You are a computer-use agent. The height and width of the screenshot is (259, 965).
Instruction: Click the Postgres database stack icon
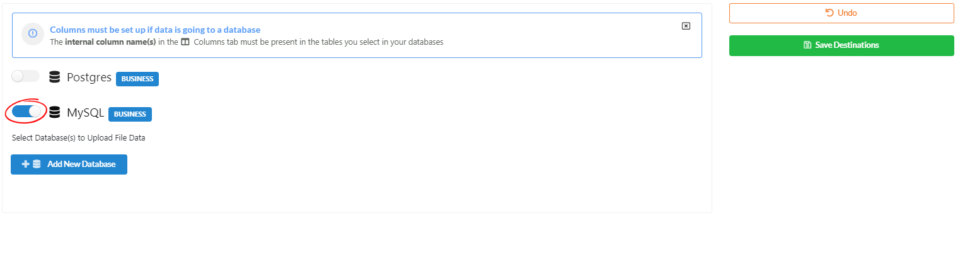click(x=55, y=78)
